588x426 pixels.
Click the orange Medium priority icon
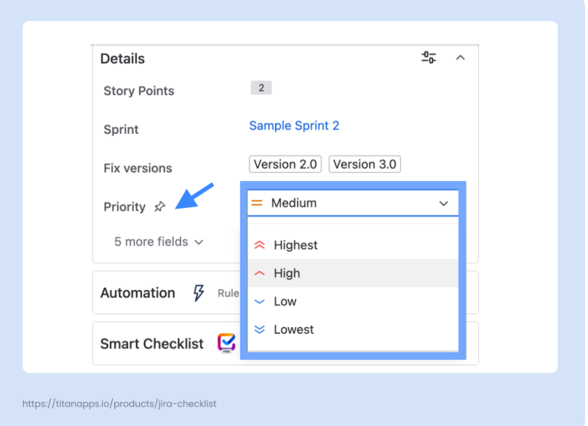click(x=257, y=204)
